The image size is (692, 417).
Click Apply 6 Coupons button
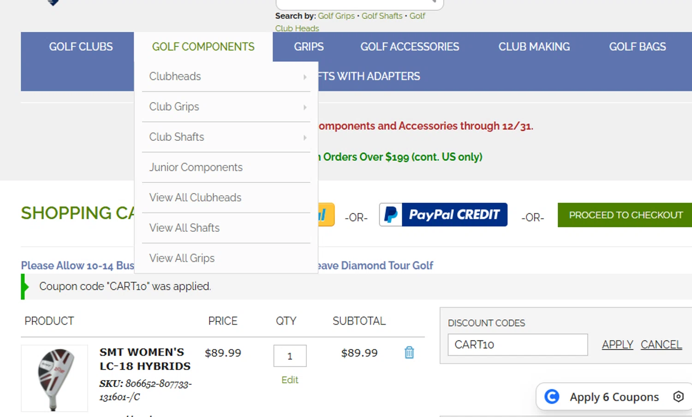614,397
